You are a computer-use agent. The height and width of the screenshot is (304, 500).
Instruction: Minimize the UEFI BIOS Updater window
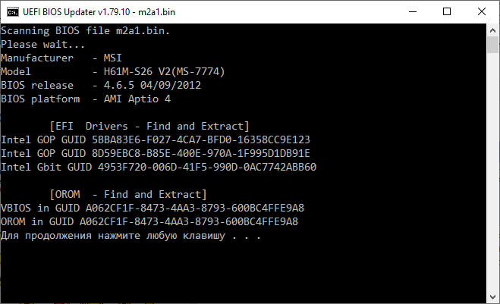(413, 12)
